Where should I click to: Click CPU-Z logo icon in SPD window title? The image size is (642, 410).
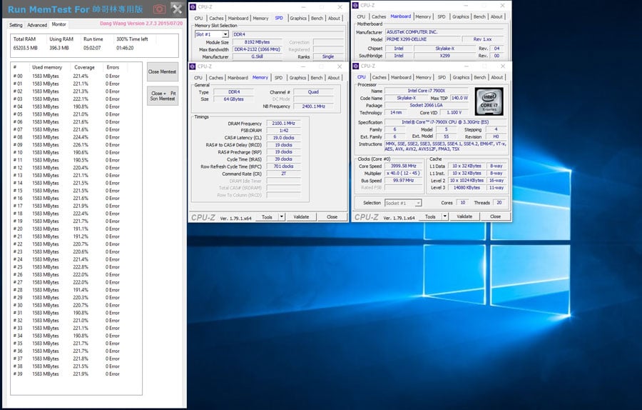(x=193, y=7)
